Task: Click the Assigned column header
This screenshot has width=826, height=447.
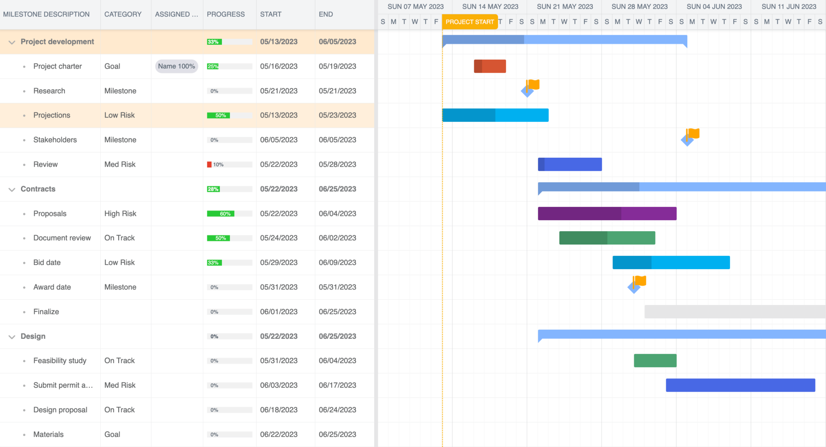Action: (177, 14)
